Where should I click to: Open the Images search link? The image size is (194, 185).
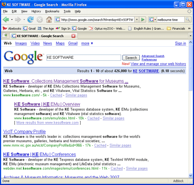pyautogui.click(x=21, y=43)
